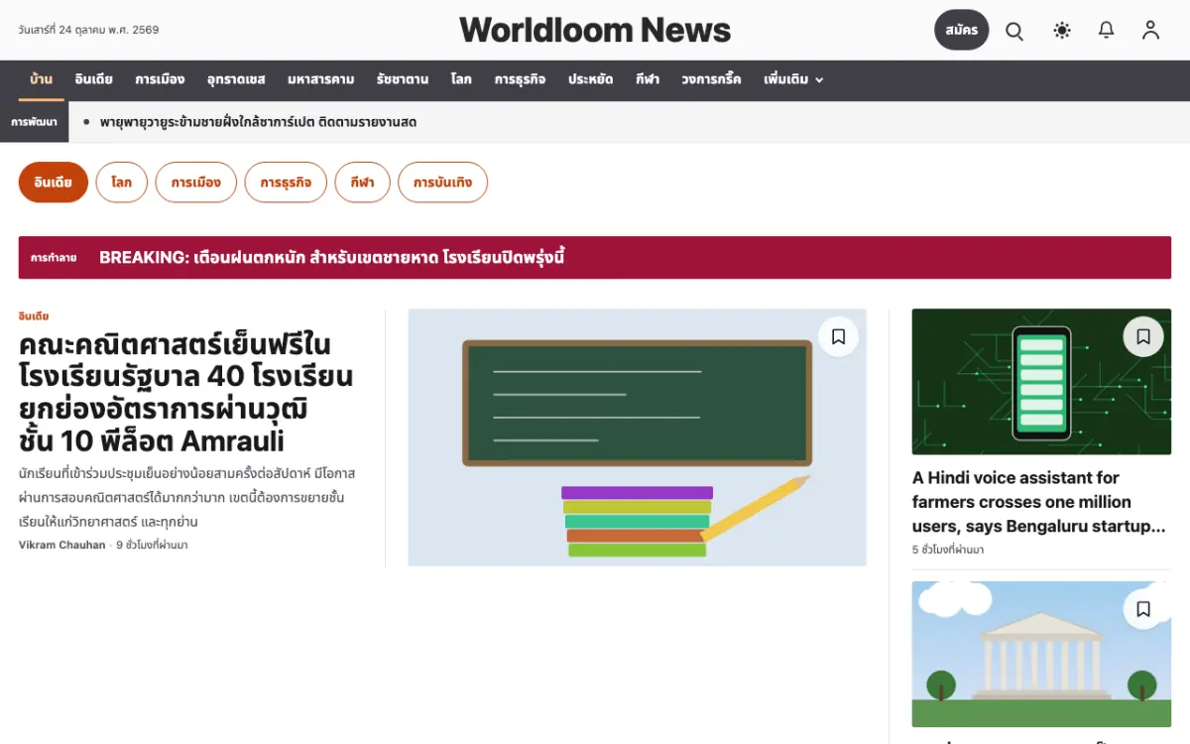This screenshot has height=744, width=1190.
Task: Select the การเมือง filter chip
Action: (195, 183)
